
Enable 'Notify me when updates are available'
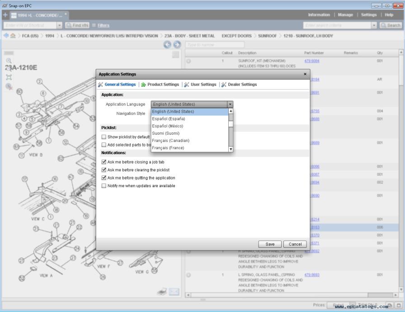click(x=104, y=186)
